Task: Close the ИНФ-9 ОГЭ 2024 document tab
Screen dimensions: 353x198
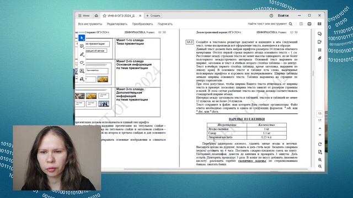Action: click(x=140, y=16)
